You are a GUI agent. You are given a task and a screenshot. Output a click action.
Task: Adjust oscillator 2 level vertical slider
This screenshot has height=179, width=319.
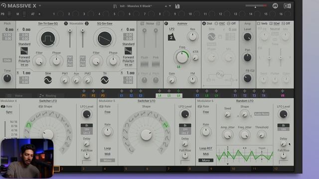coord(83,38)
